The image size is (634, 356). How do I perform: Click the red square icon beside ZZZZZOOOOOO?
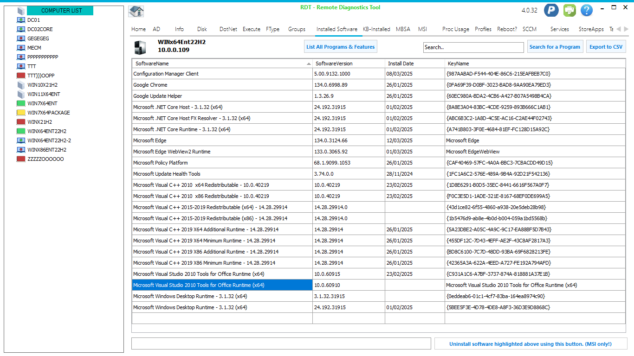pyautogui.click(x=21, y=159)
